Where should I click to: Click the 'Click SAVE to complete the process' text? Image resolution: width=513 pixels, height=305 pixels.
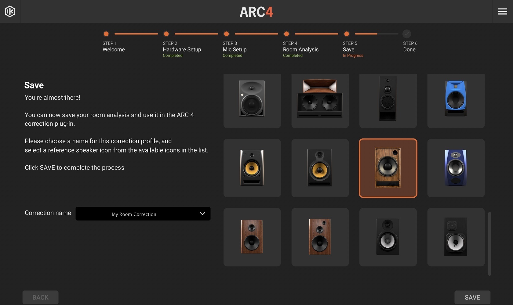(x=75, y=167)
